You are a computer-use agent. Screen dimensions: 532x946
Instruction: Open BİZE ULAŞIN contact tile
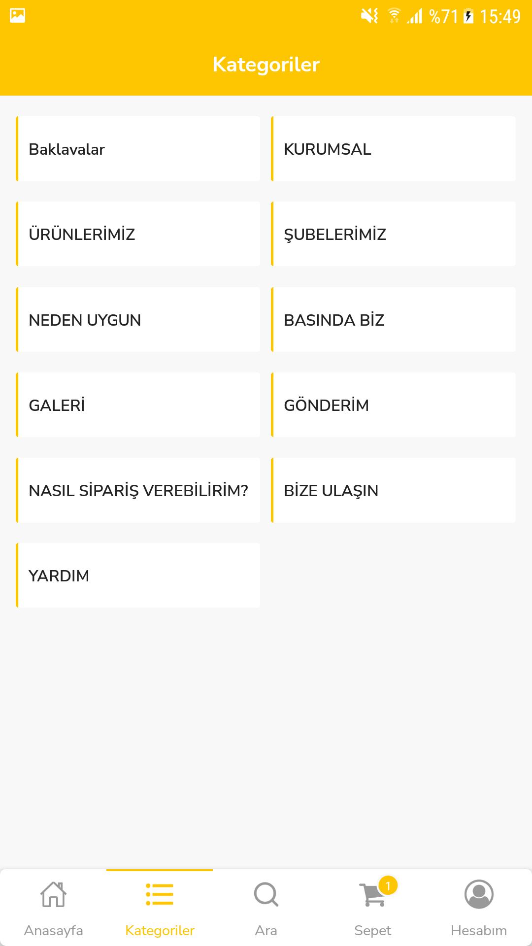click(x=393, y=490)
